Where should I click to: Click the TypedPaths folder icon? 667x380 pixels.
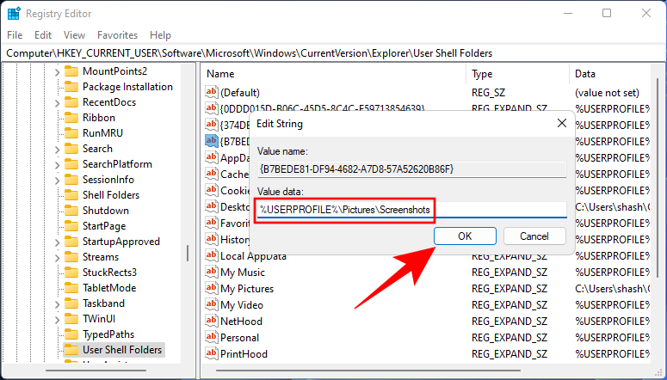[71, 334]
